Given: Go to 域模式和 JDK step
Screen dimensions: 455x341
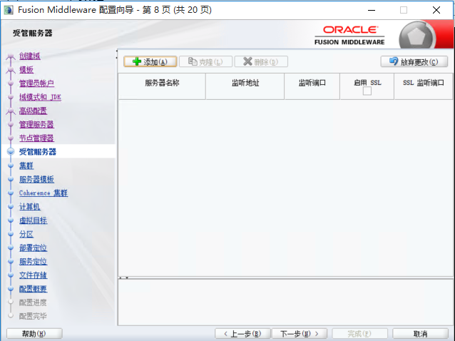Looking at the screenshot, I should tap(40, 97).
